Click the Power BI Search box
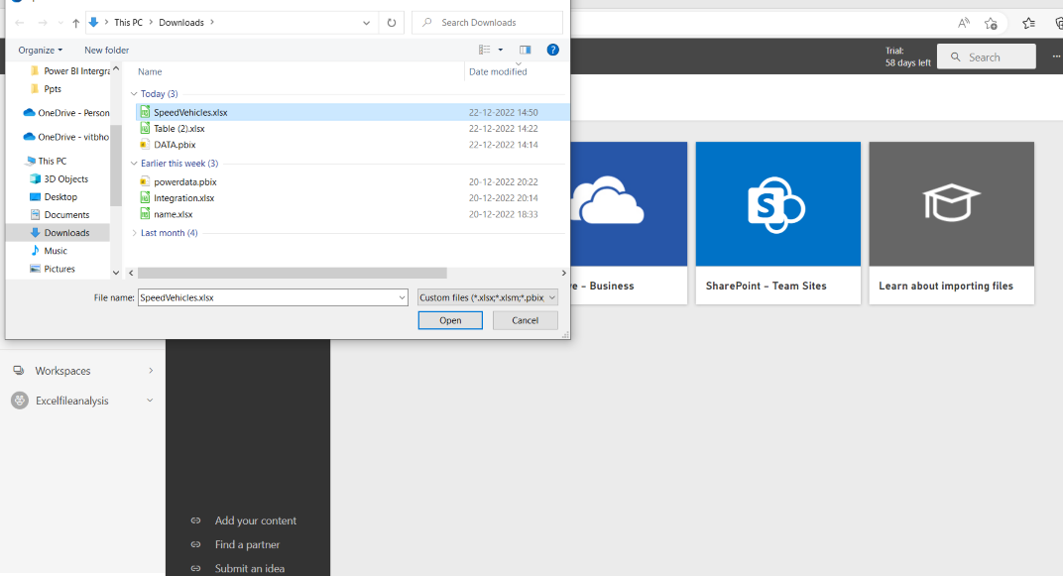Viewport: 1063px width, 576px height. (x=987, y=57)
